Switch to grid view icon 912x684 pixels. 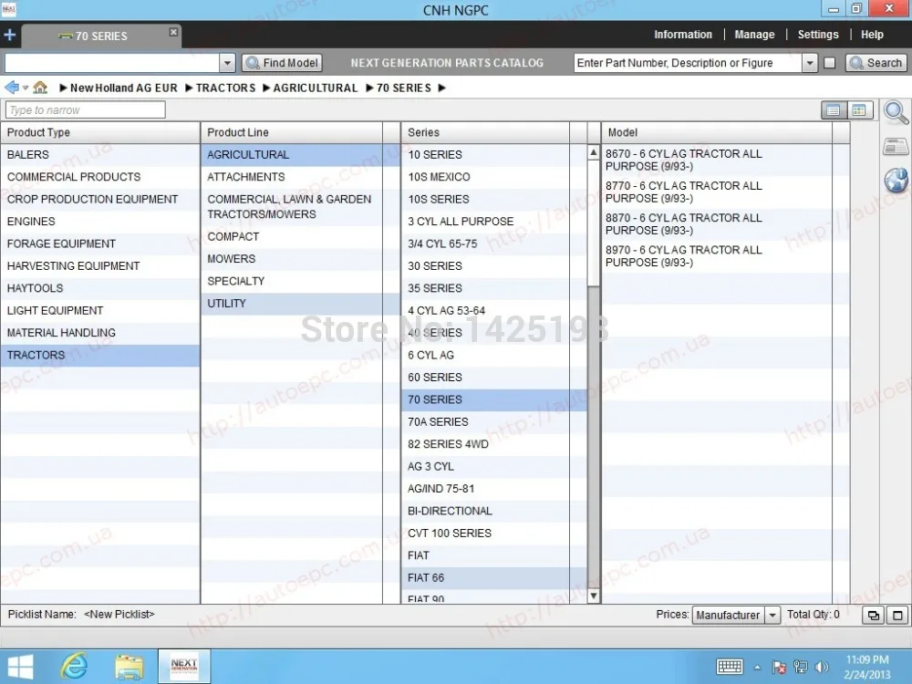860,110
